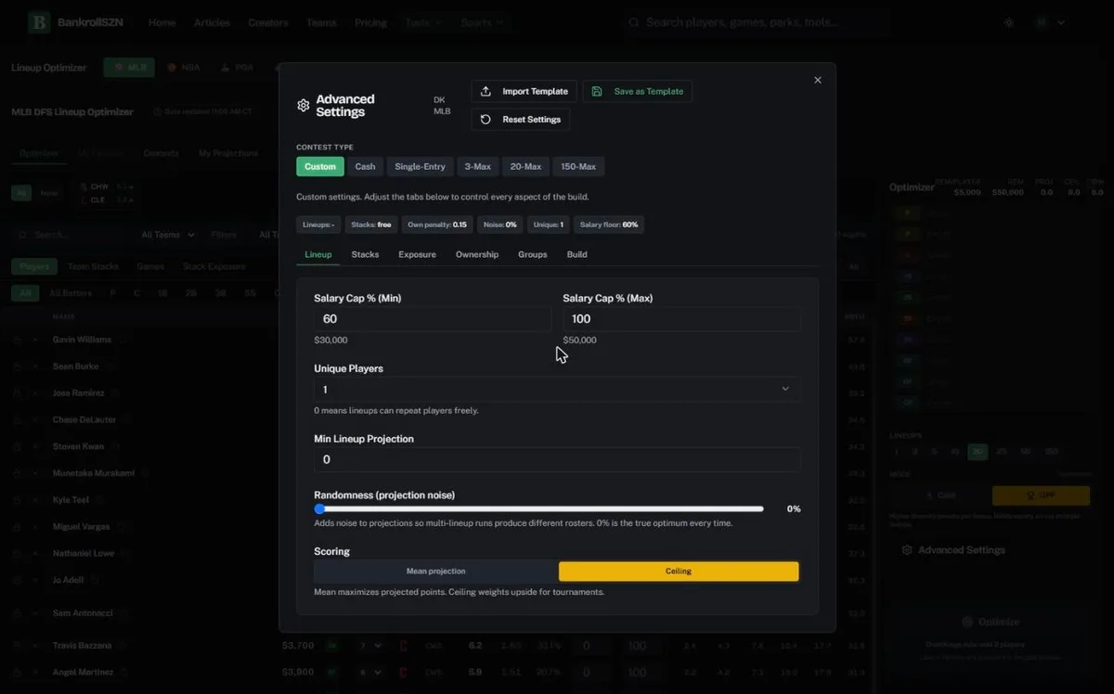Open the Articles nav link
1114x694 pixels.
pos(212,22)
